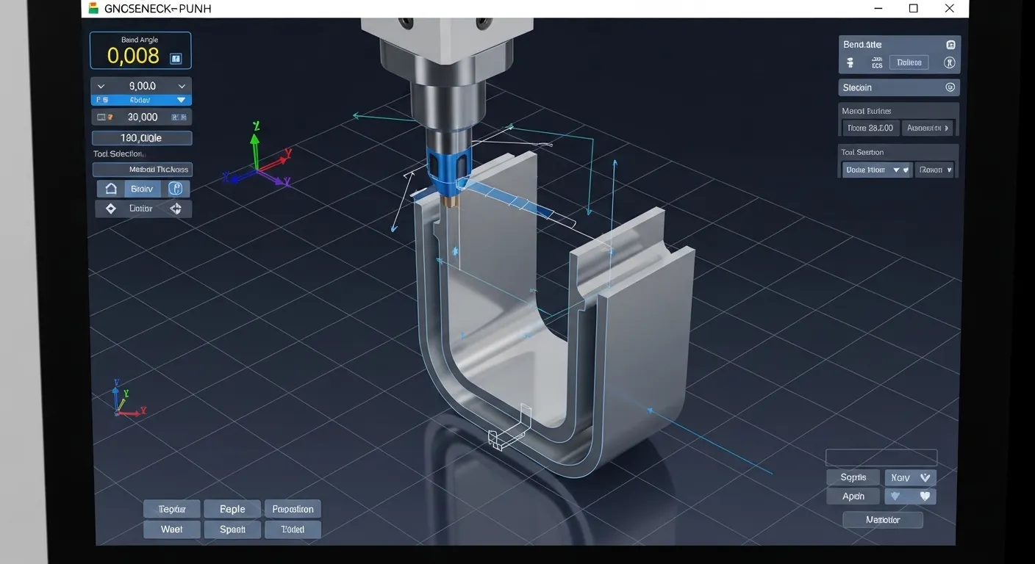Toggle the rounded icon right of Broiry

pyautogui.click(x=175, y=189)
